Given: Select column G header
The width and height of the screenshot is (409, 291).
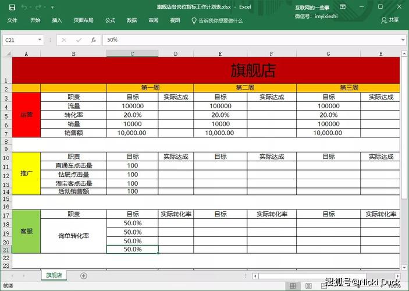Looking at the screenshot, I should pyautogui.click(x=328, y=54).
